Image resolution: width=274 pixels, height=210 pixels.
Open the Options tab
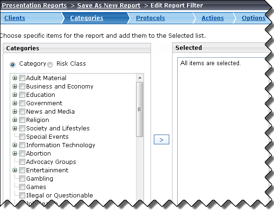[x=253, y=18]
